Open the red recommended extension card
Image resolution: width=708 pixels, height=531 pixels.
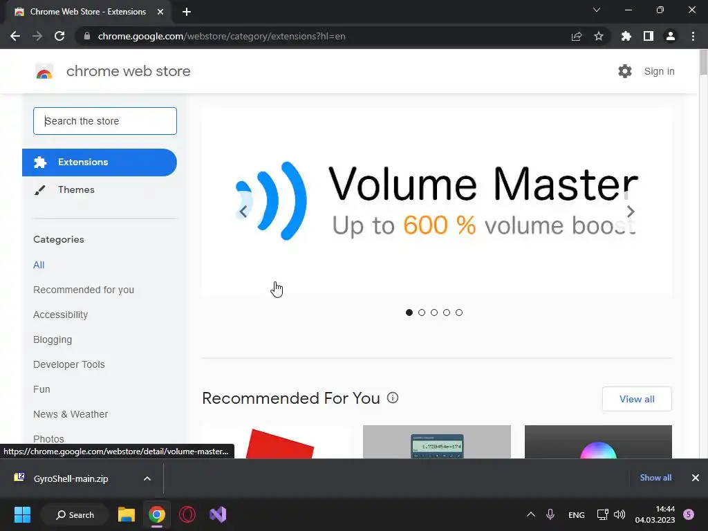276,442
